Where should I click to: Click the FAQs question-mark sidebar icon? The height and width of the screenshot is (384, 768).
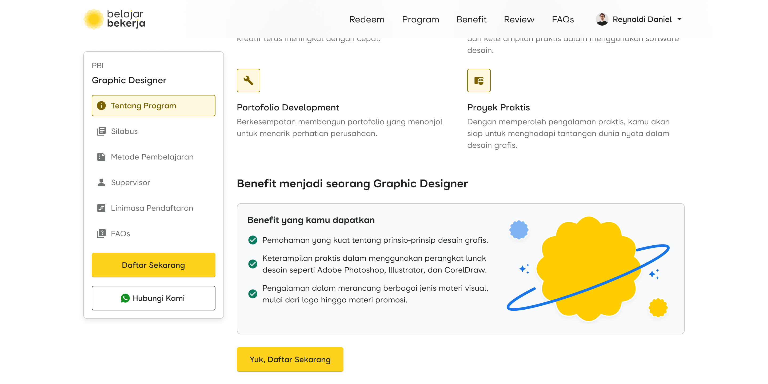pos(101,233)
